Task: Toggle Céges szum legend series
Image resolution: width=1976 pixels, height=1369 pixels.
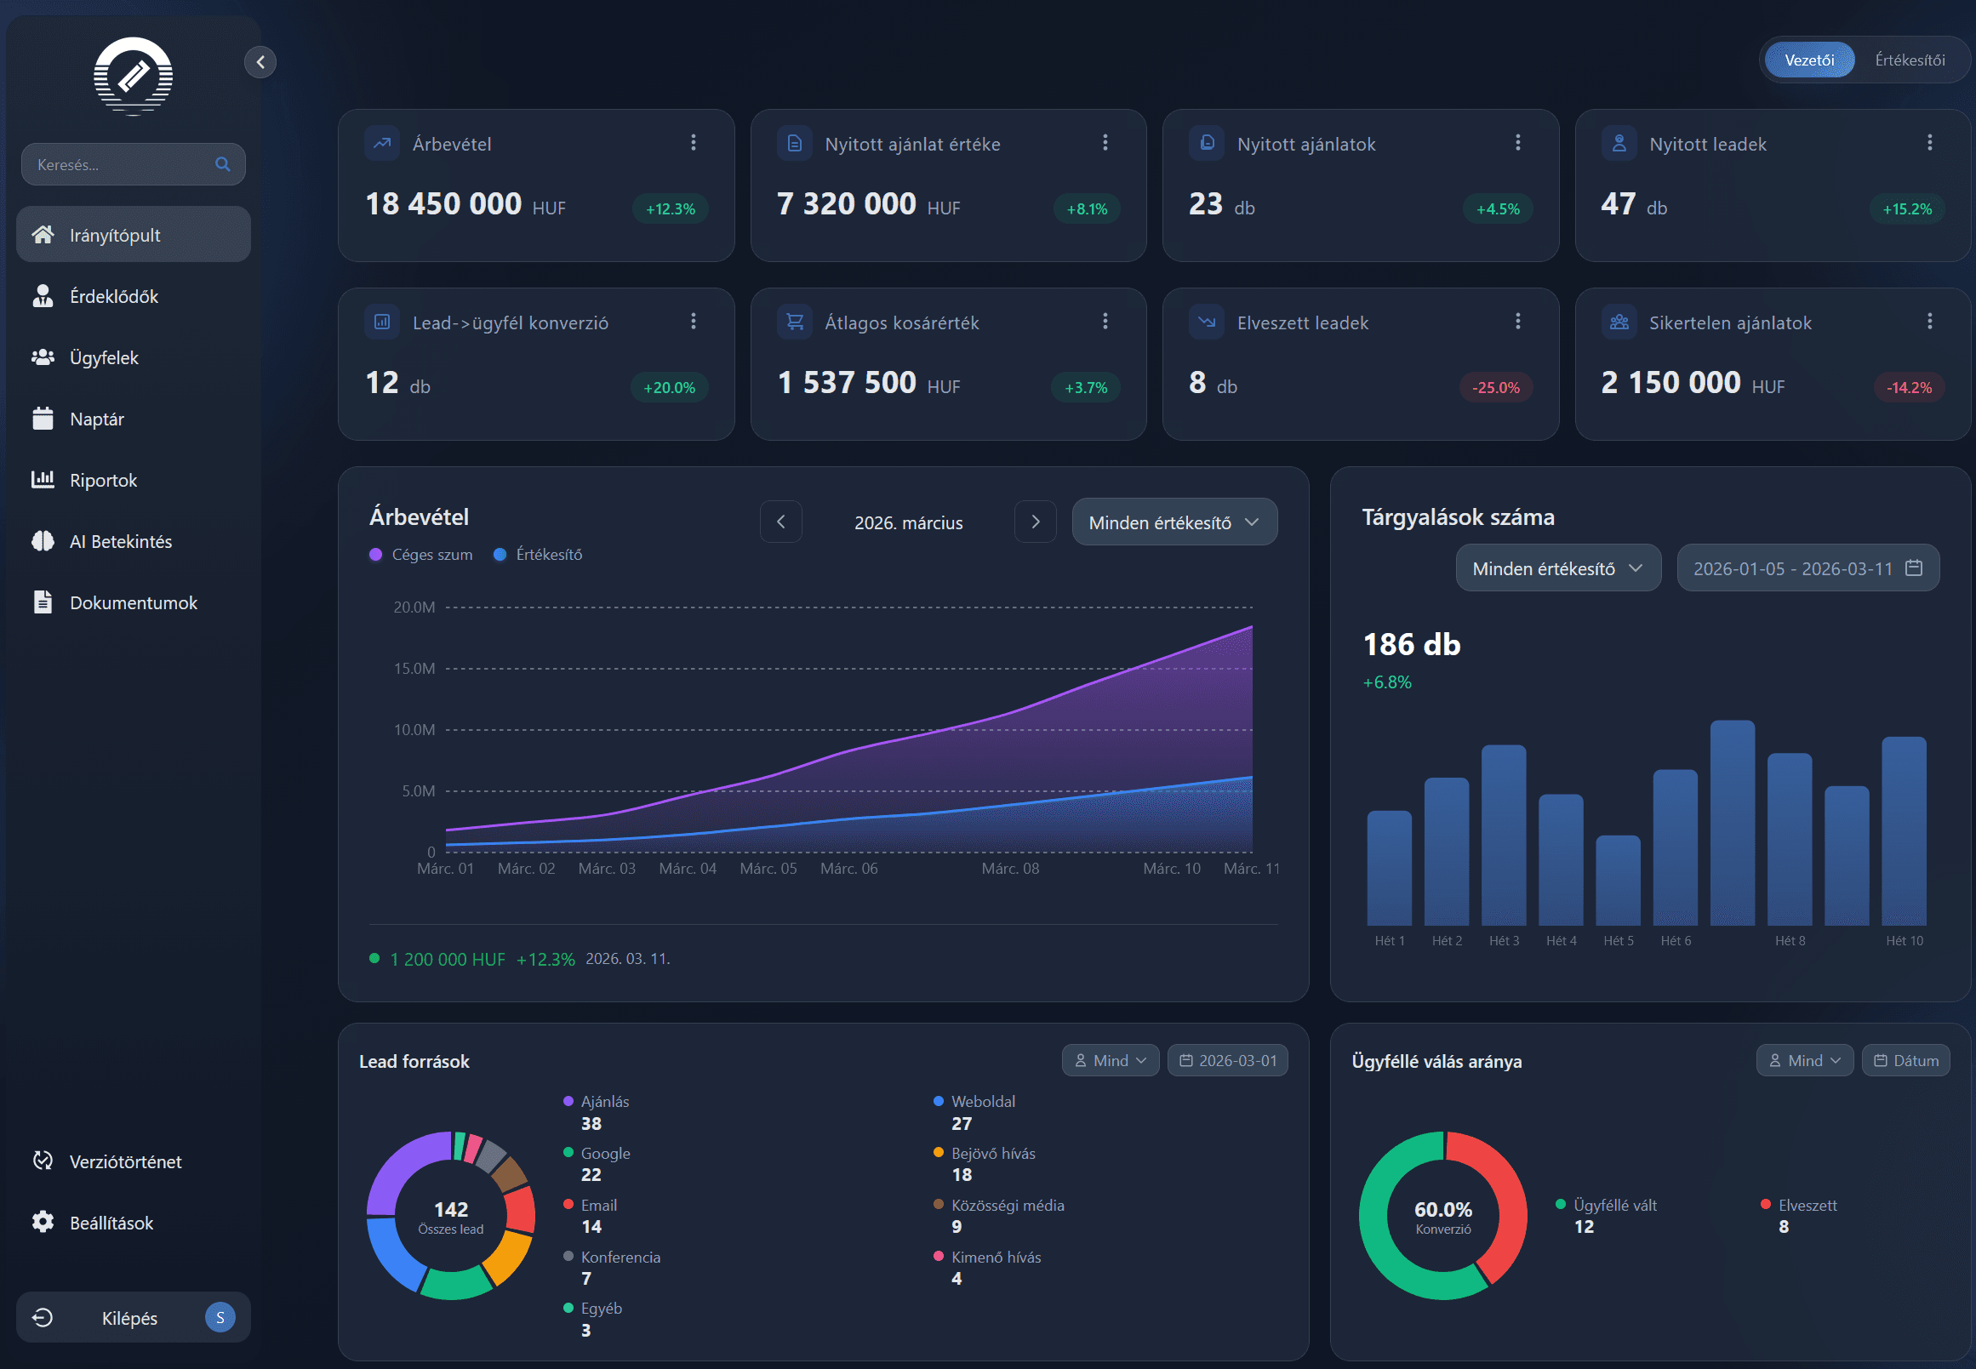Action: click(421, 554)
